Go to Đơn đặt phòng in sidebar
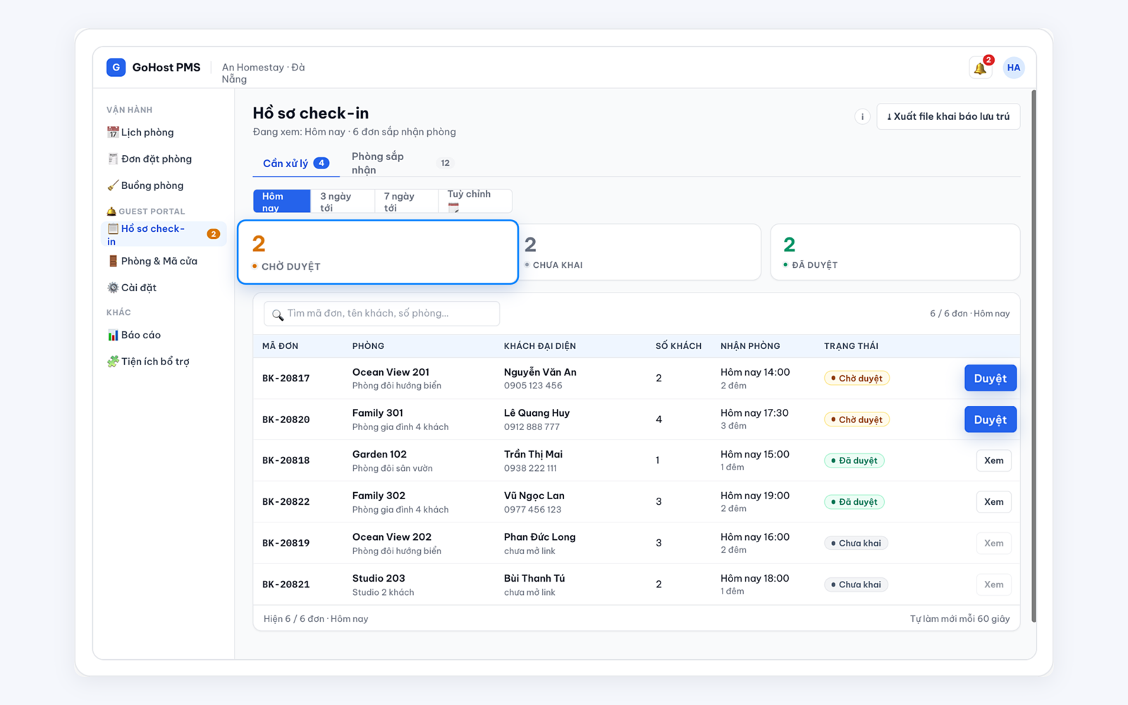The image size is (1128, 705). click(149, 159)
